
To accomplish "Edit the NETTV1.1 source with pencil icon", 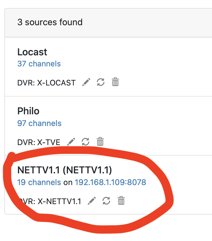I will pos(92,201).
